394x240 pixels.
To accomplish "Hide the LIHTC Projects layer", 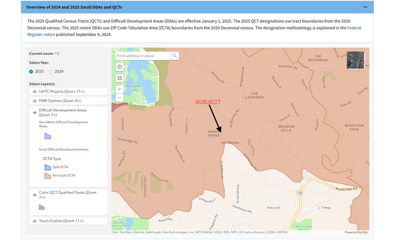I will pyautogui.click(x=35, y=91).
